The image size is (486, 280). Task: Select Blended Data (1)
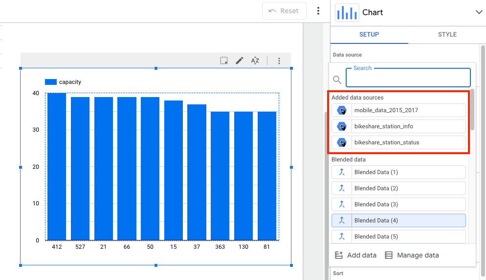coord(398,172)
